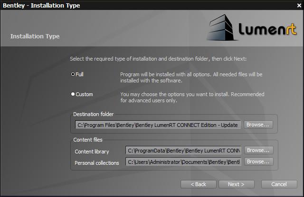Proceed by clicking Next
304x197 pixels.
(237, 184)
